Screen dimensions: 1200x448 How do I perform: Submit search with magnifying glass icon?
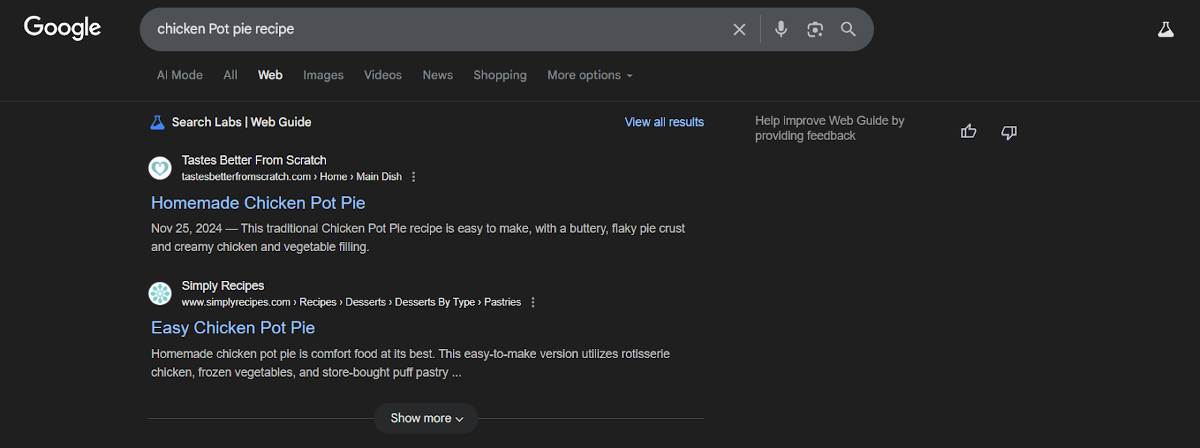coord(848,29)
